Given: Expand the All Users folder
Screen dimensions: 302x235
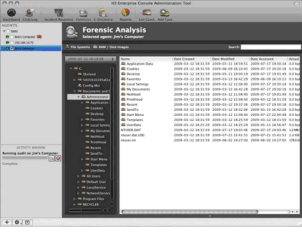Looking at the screenshot, I should point(78,176).
